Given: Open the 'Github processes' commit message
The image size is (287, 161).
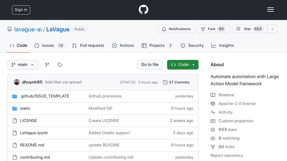Looking at the screenshot, I should click(x=105, y=96).
